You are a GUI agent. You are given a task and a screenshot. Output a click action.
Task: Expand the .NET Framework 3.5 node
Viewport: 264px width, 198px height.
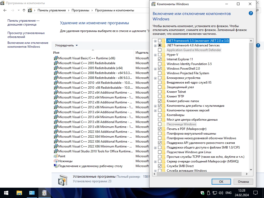(155, 41)
